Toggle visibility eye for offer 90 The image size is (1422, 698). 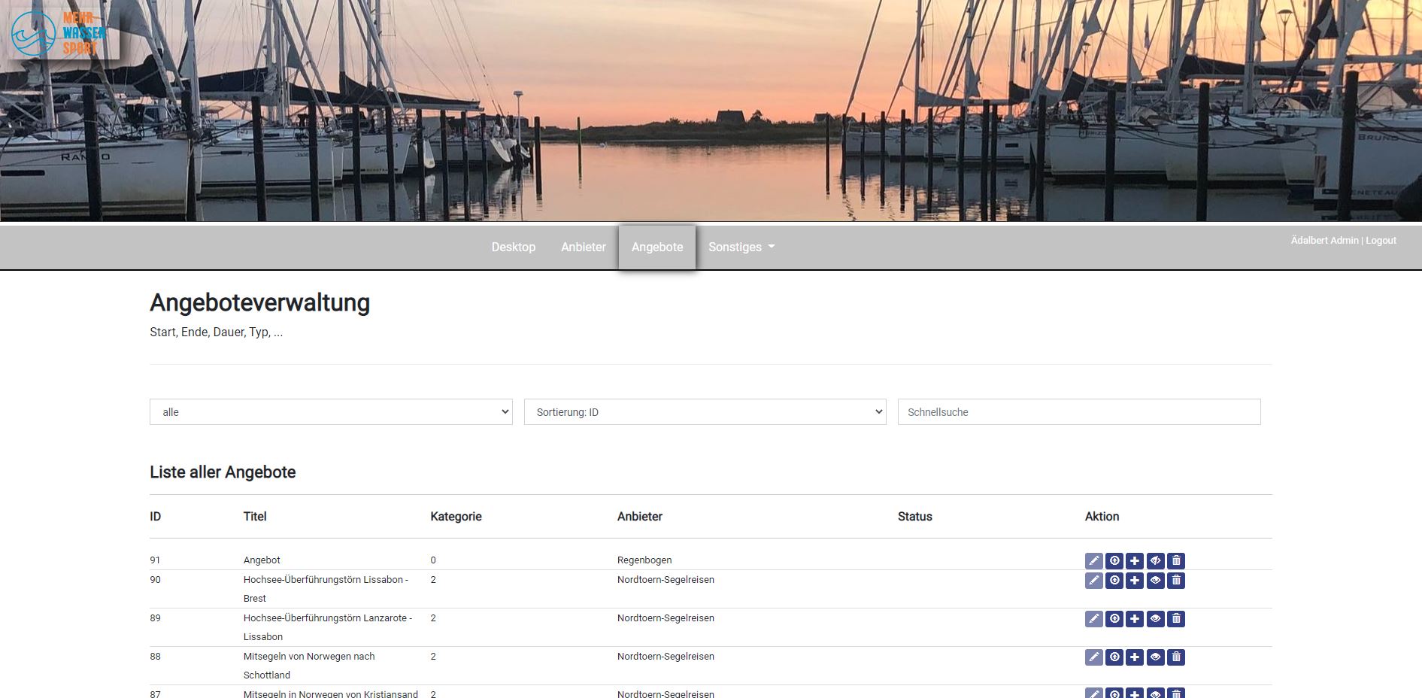pos(1155,580)
